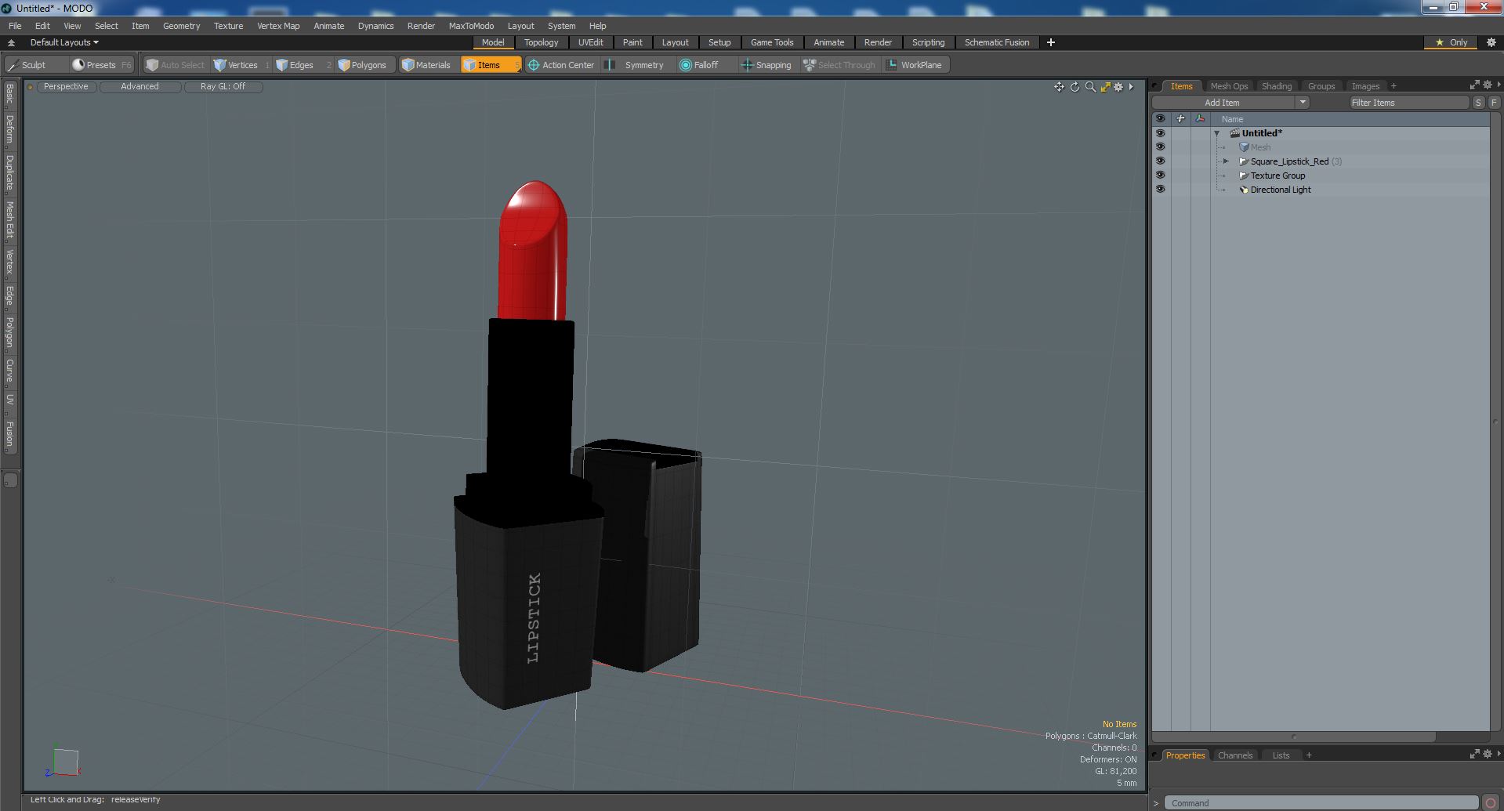Collapse the Untitled scene tree
This screenshot has width=1504, height=811.
pyautogui.click(x=1217, y=133)
